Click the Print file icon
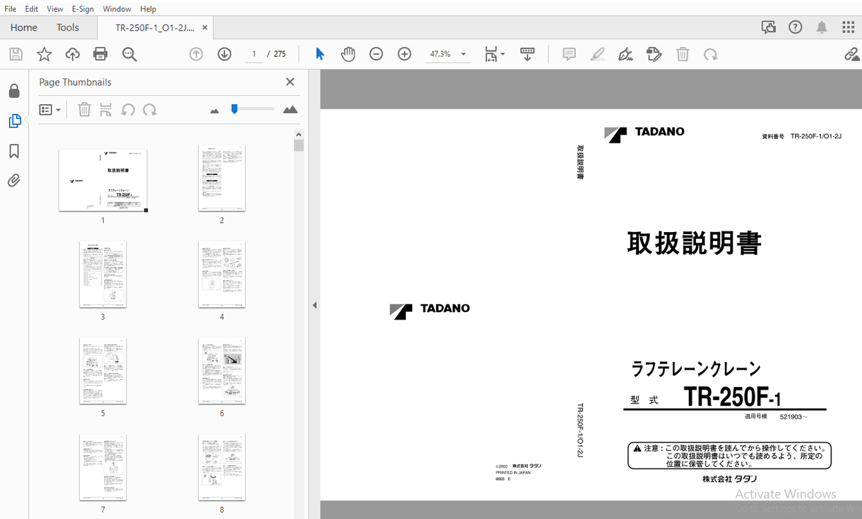Screen dimensions: 862x519 [100, 54]
